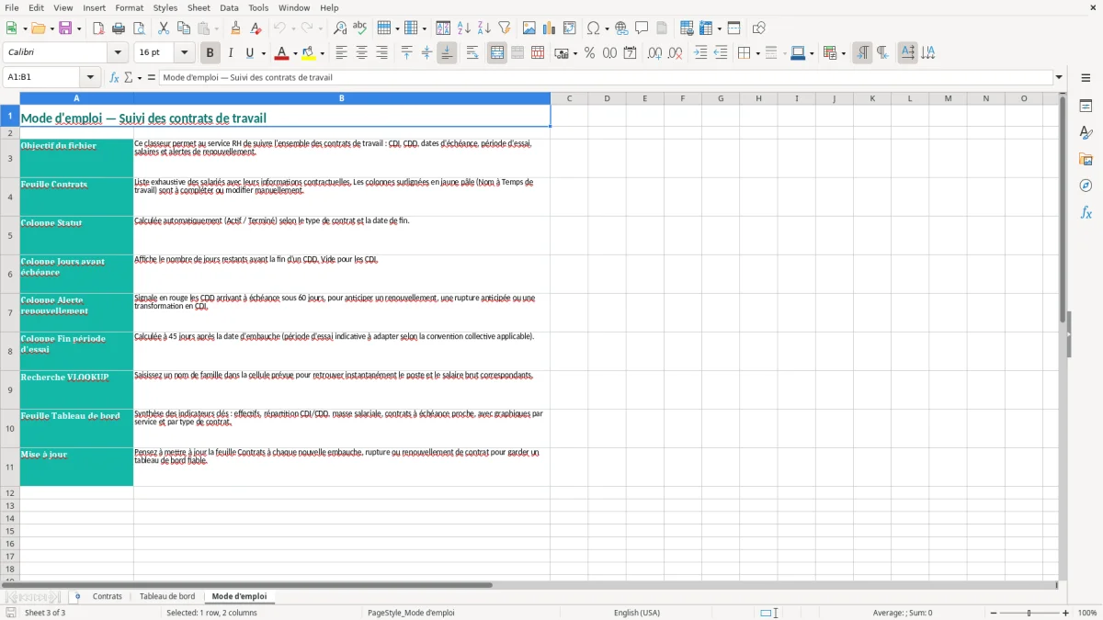Open Borders dropdown arrow

757,53
